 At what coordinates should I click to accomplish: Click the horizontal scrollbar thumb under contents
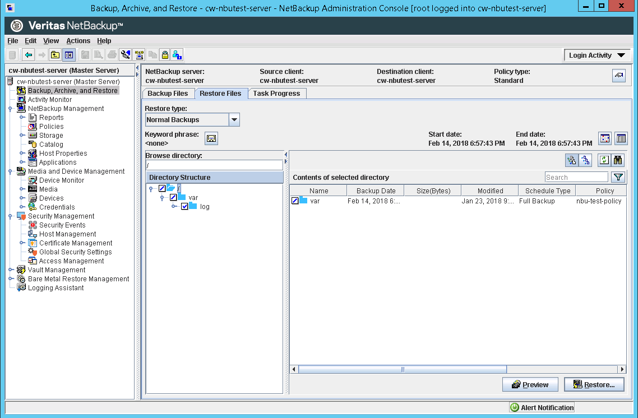tap(402, 370)
